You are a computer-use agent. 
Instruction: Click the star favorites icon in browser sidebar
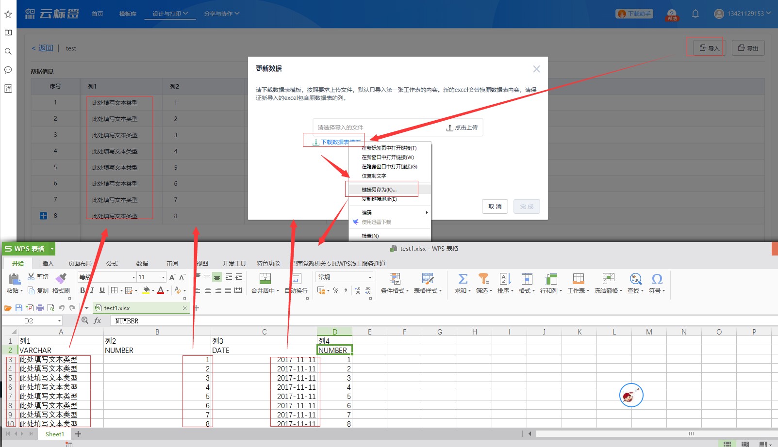[x=8, y=14]
